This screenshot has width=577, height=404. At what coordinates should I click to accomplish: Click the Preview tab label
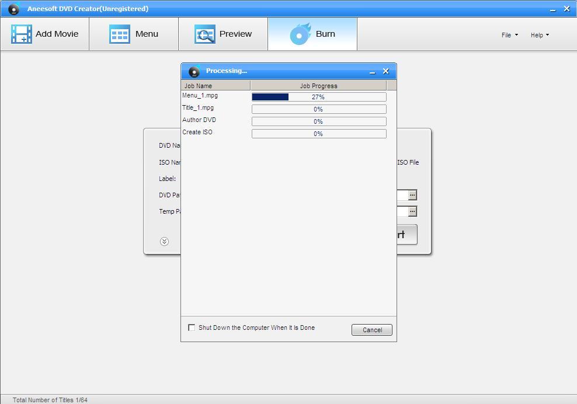tap(235, 34)
